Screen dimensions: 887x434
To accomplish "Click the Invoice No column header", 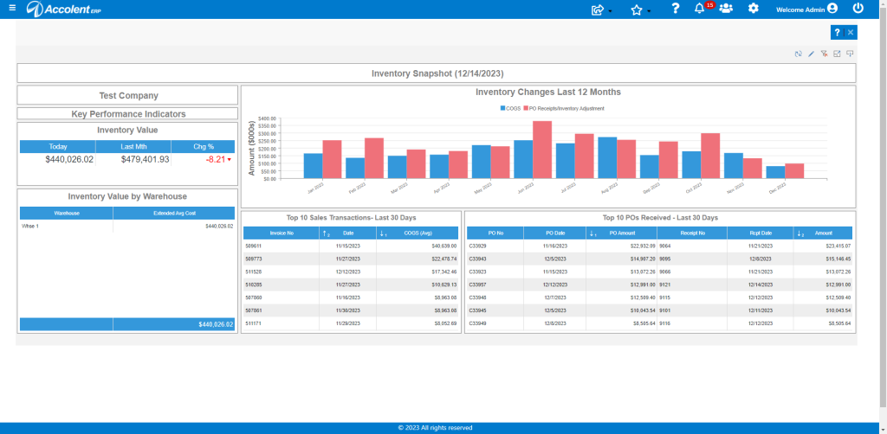I will click(x=282, y=233).
